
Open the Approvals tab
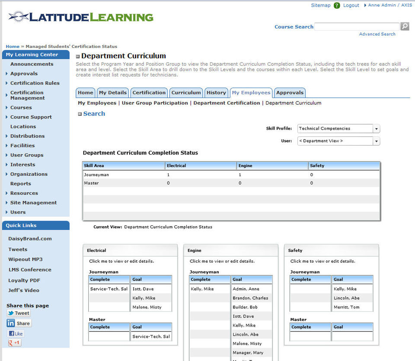click(x=290, y=92)
